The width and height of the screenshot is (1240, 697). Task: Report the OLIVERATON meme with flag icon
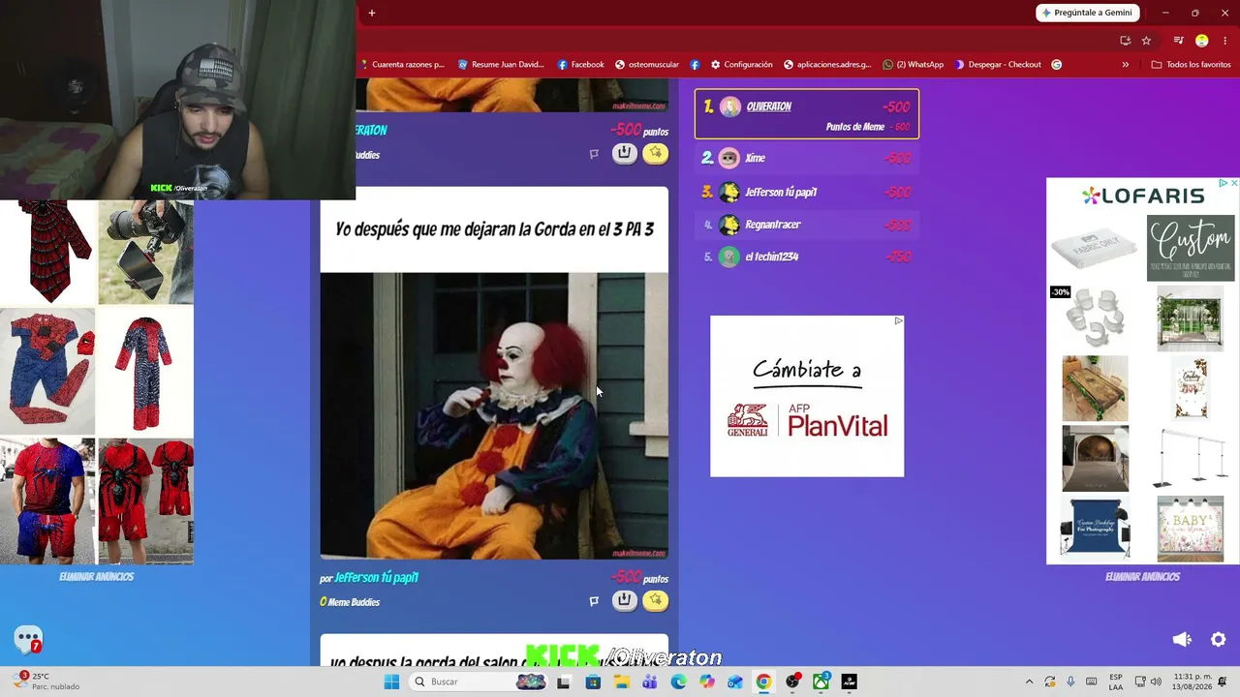pos(594,154)
